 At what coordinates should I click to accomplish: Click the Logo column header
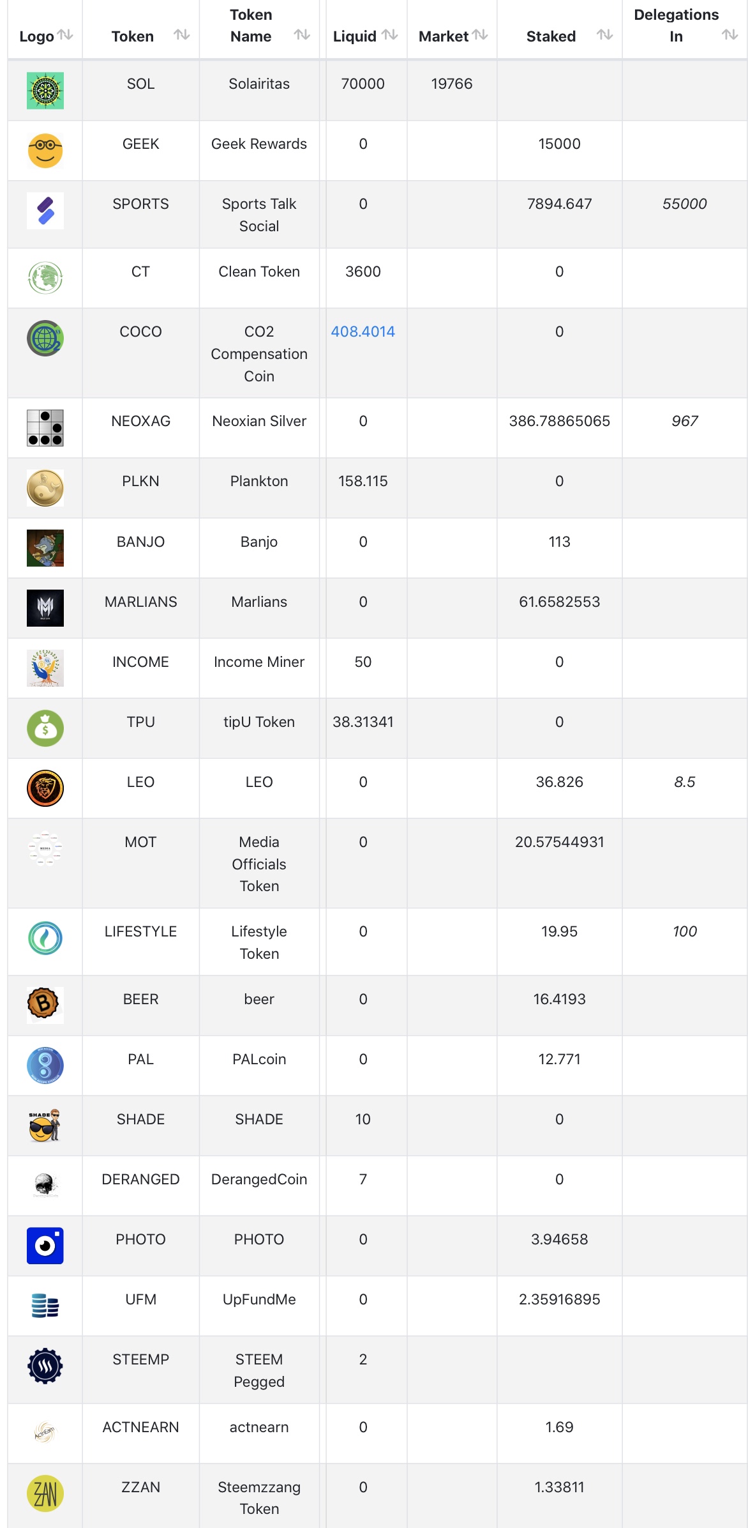click(36, 36)
